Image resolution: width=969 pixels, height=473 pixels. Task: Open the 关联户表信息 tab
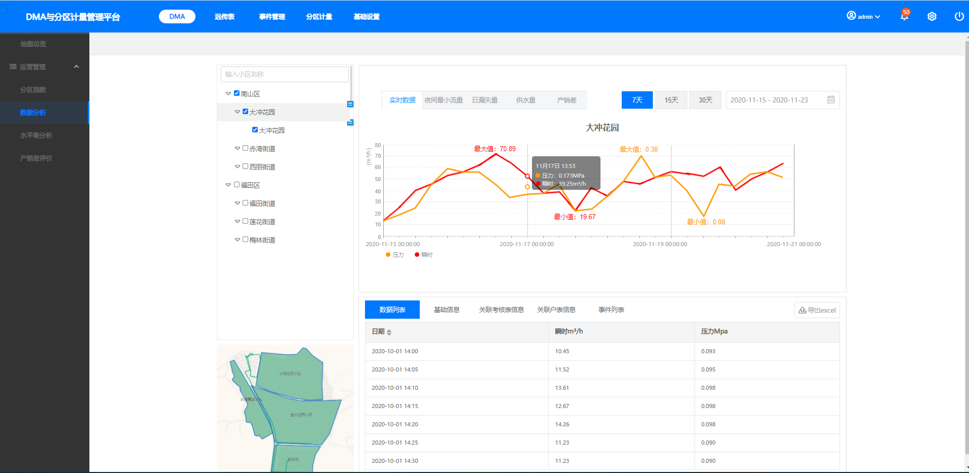556,310
